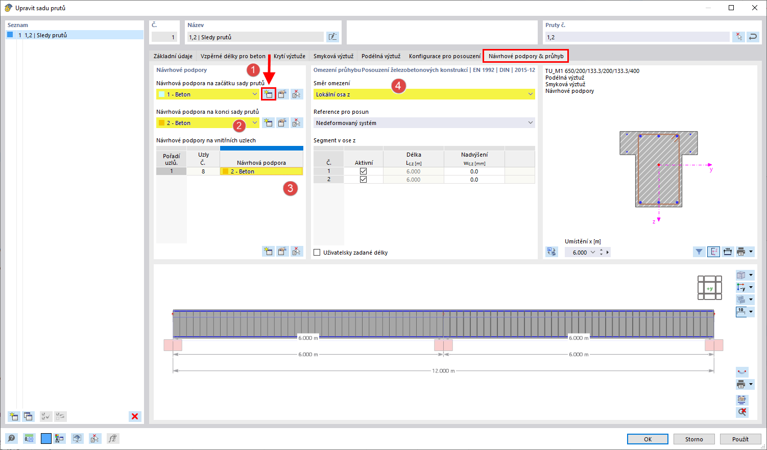Toggle the filter funnel in cross-section view

coord(699,252)
